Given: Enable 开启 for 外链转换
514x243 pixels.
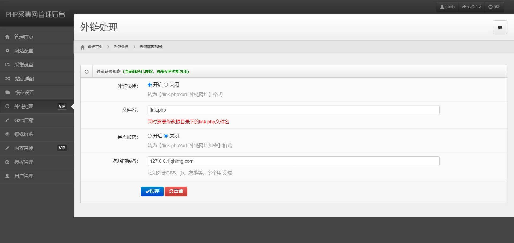Looking at the screenshot, I should (149, 85).
